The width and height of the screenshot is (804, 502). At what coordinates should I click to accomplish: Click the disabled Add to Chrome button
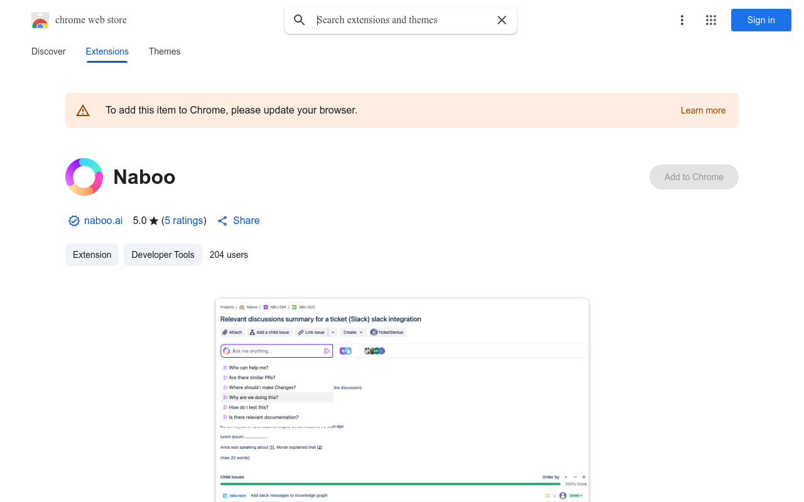[x=694, y=177]
